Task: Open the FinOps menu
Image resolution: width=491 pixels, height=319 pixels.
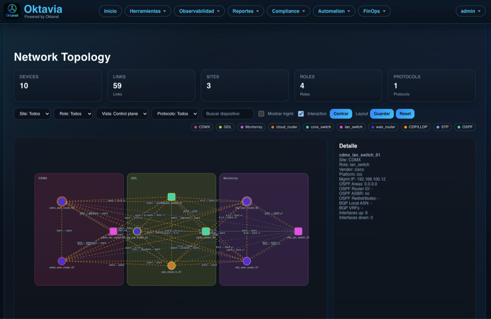Action: point(374,11)
